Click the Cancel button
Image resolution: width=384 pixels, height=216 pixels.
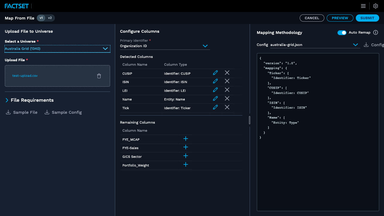[312, 18]
